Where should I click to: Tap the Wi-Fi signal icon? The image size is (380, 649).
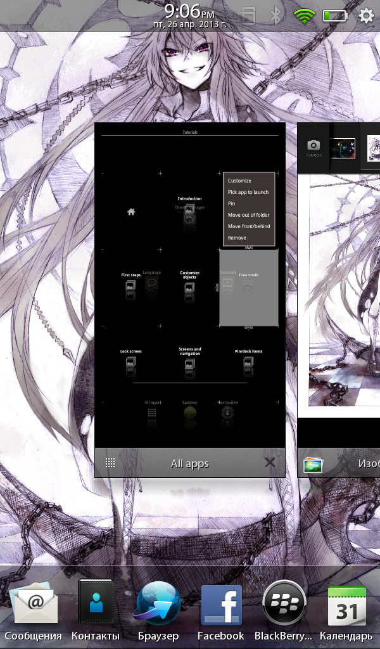[x=305, y=16]
